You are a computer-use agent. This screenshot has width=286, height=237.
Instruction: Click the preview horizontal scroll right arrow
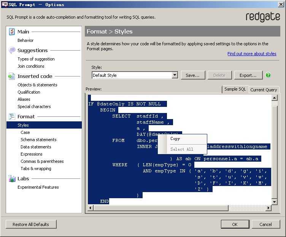pyautogui.click(x=268, y=208)
